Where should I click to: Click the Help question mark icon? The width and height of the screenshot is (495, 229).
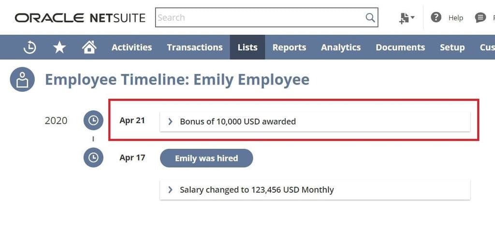point(436,17)
